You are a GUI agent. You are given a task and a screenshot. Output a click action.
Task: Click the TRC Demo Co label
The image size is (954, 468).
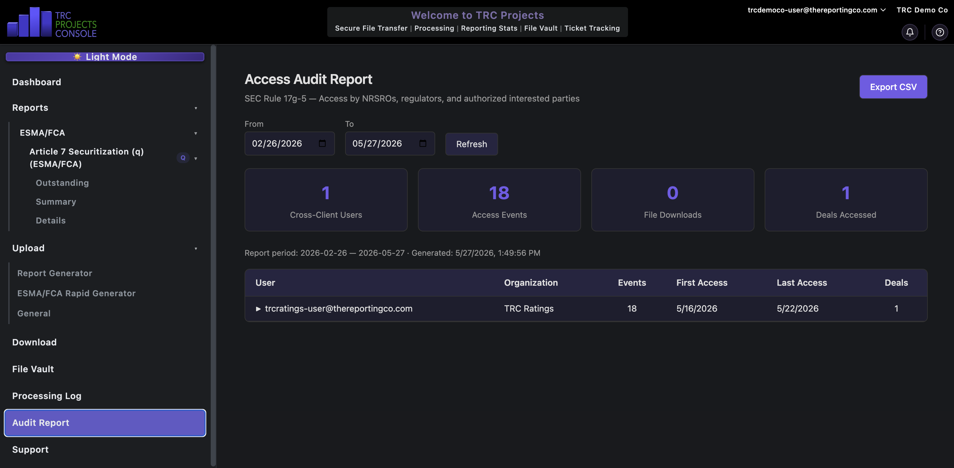[922, 10]
